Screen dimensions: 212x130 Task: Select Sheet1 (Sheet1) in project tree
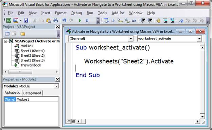(x=33, y=51)
